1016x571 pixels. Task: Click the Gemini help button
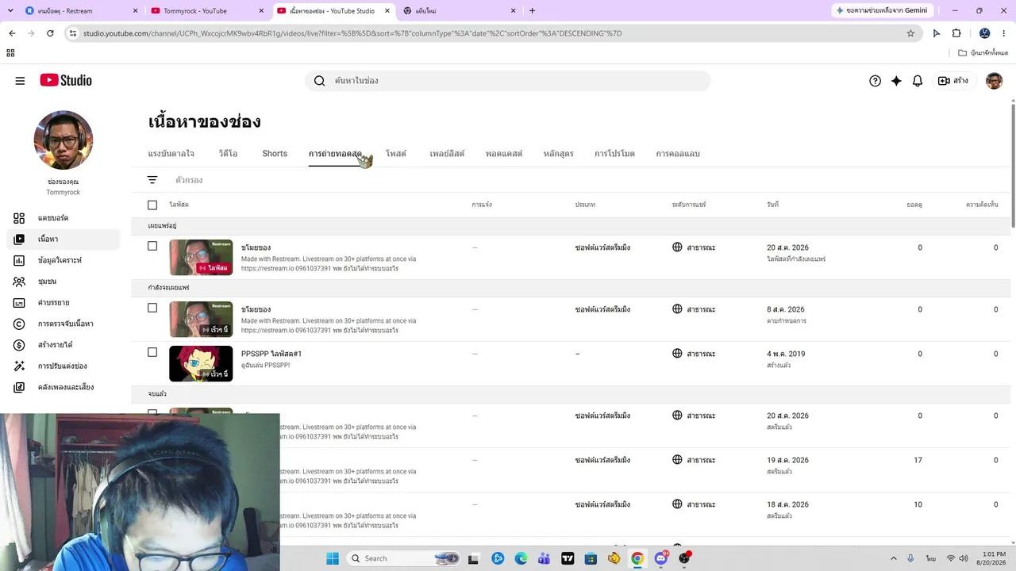882,11
